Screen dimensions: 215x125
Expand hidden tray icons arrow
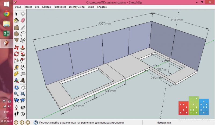tap(10, 96)
